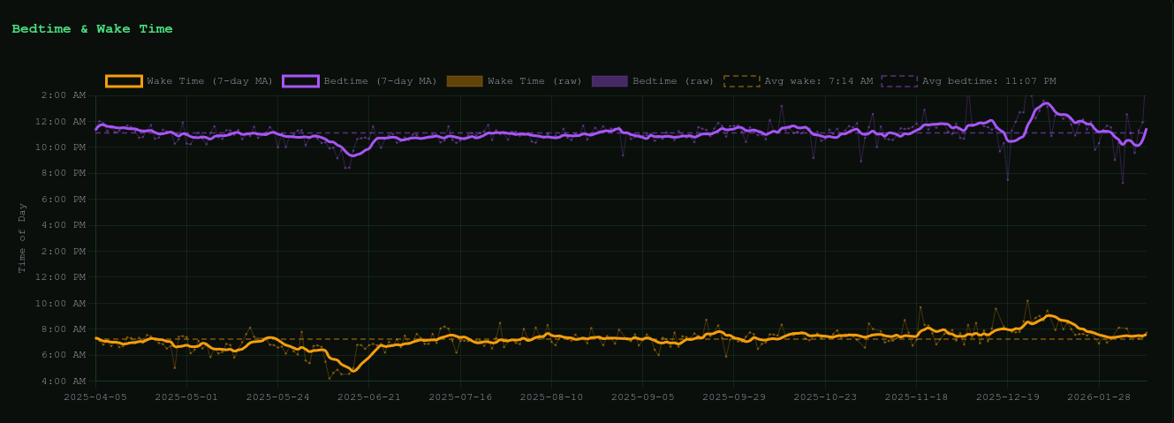This screenshot has width=1174, height=423.
Task: Click the 2025-12-19 date tick label
Action: point(1007,397)
